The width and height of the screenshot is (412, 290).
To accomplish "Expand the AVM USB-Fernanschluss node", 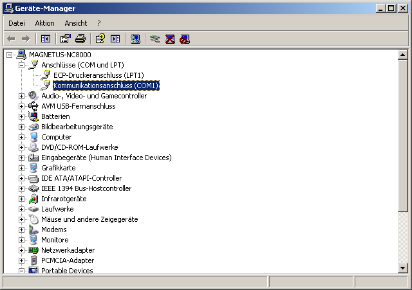I will pos(21,106).
